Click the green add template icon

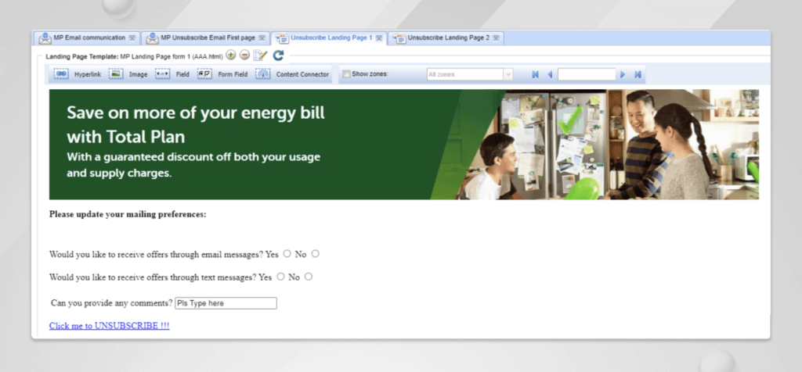pos(231,55)
